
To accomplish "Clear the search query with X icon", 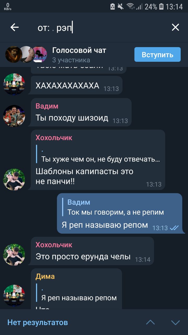I will tap(175, 27).
